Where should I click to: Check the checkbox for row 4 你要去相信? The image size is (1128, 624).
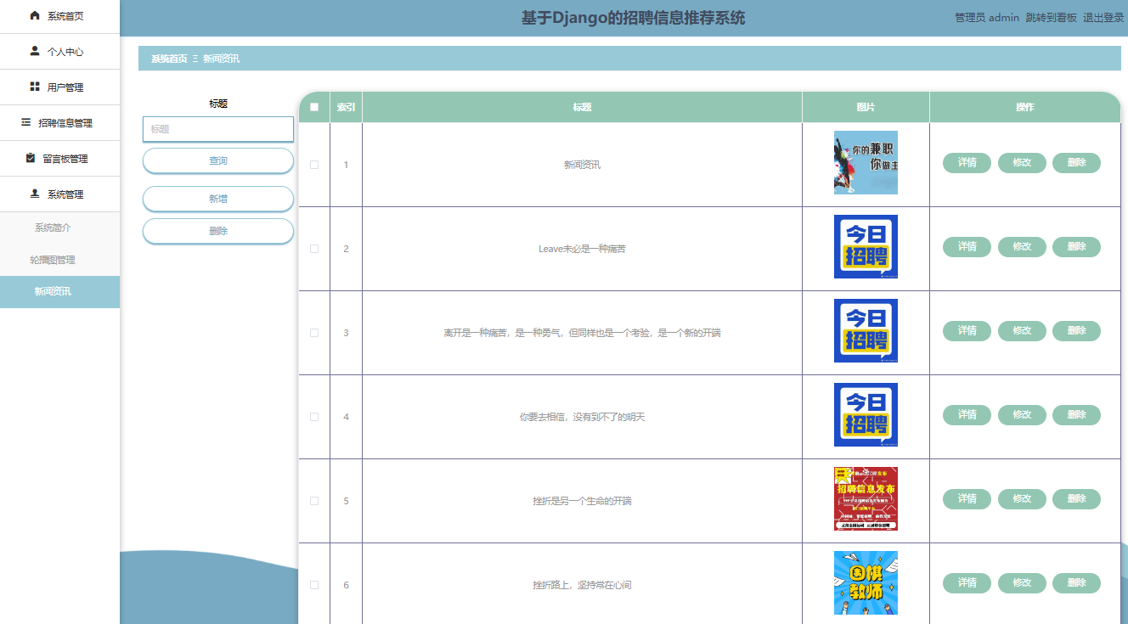(314, 417)
